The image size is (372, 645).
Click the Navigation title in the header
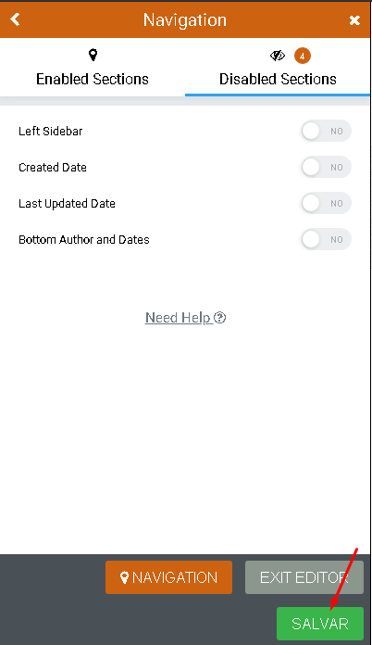coord(185,19)
